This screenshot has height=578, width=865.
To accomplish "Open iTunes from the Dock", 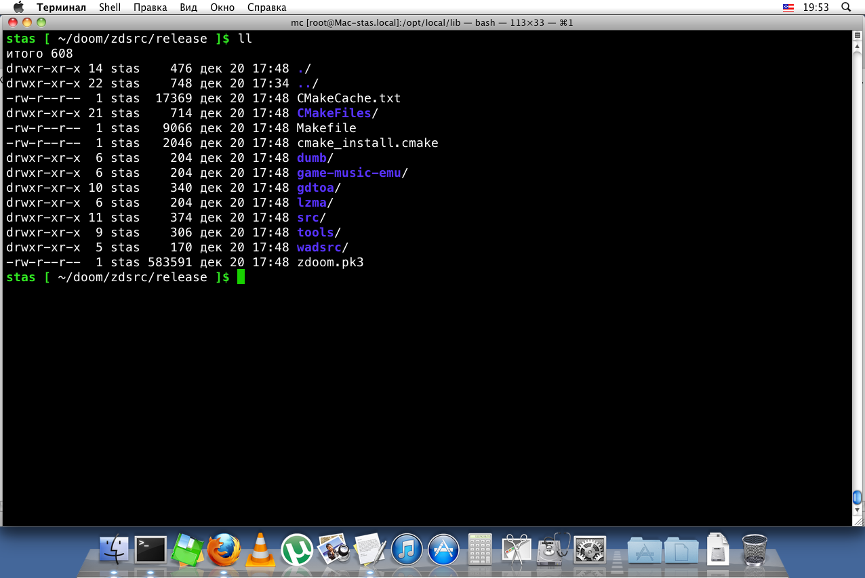I will click(x=407, y=548).
